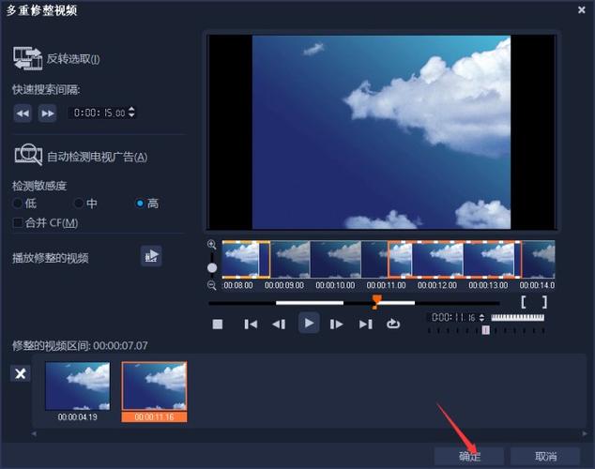
Task: Click the 反转选取(I) label
Action: (x=73, y=59)
